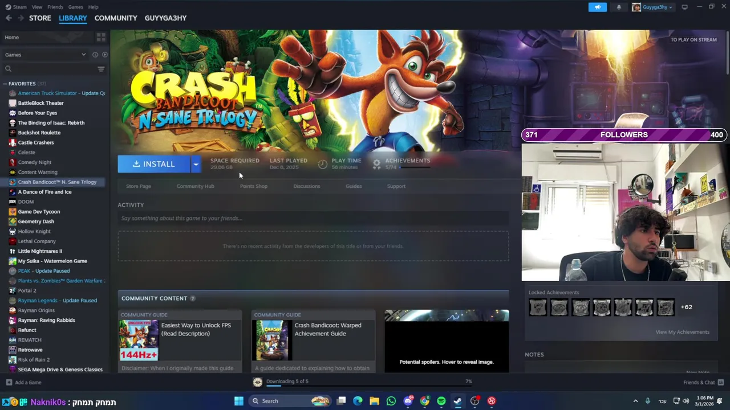Viewport: 730px width, 410px height.
Task: Click View My Achievements
Action: pos(682,332)
